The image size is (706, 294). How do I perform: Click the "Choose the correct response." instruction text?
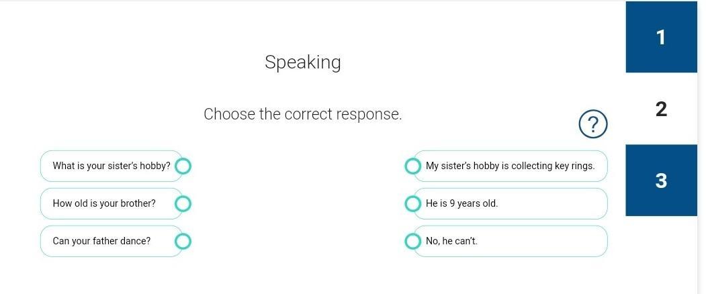pos(303,114)
